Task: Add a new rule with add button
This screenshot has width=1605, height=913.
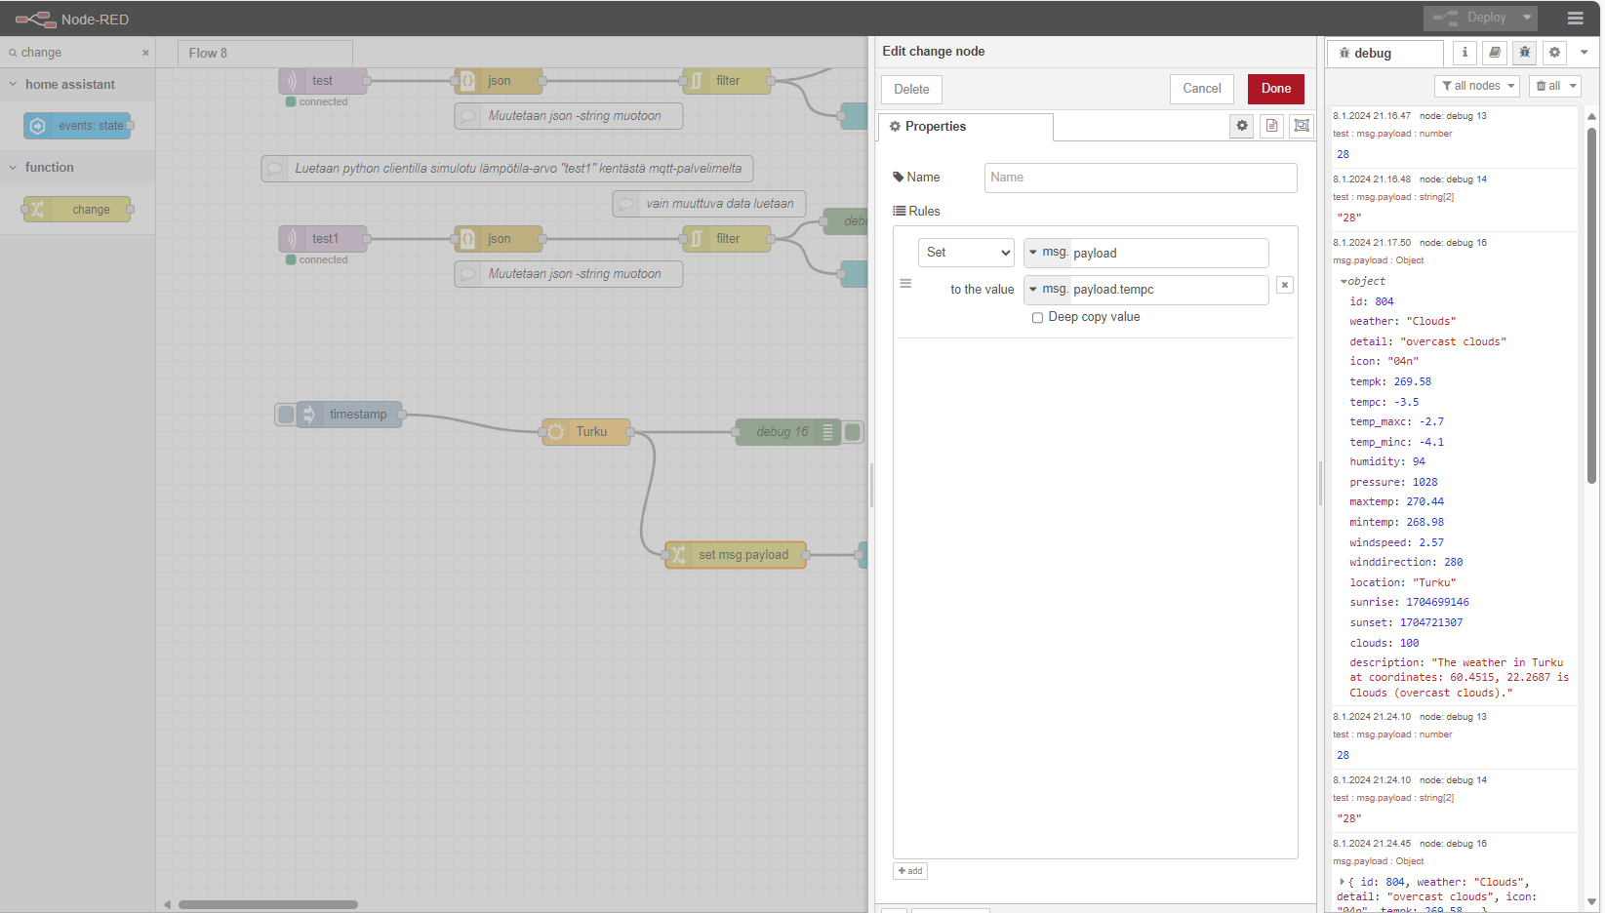Action: point(910,871)
